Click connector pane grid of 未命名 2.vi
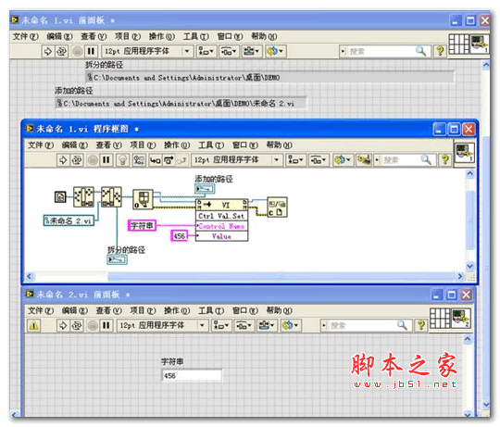This screenshot has height=427, width=500. [440, 319]
